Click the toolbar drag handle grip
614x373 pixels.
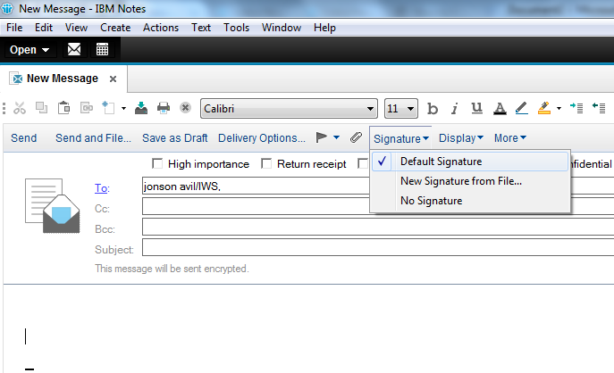point(4,108)
